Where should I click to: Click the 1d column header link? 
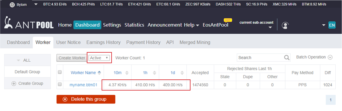(x=173, y=73)
